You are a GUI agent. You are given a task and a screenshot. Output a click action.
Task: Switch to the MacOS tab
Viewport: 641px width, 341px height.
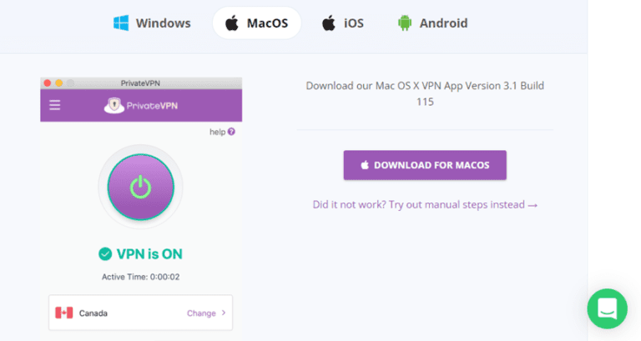[x=256, y=23]
